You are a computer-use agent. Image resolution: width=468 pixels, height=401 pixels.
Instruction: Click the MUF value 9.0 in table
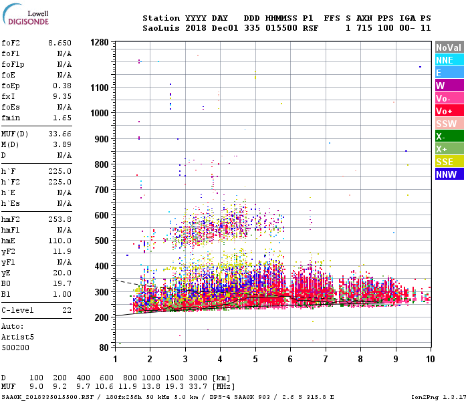point(36,386)
